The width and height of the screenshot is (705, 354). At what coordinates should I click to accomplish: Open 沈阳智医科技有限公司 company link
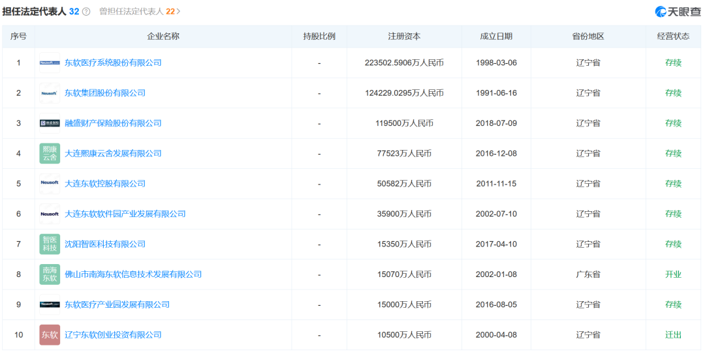tap(104, 244)
